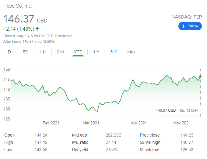The image size is (207, 159).
Task: Switch to the 5D range tab
Action: (x=26, y=52)
